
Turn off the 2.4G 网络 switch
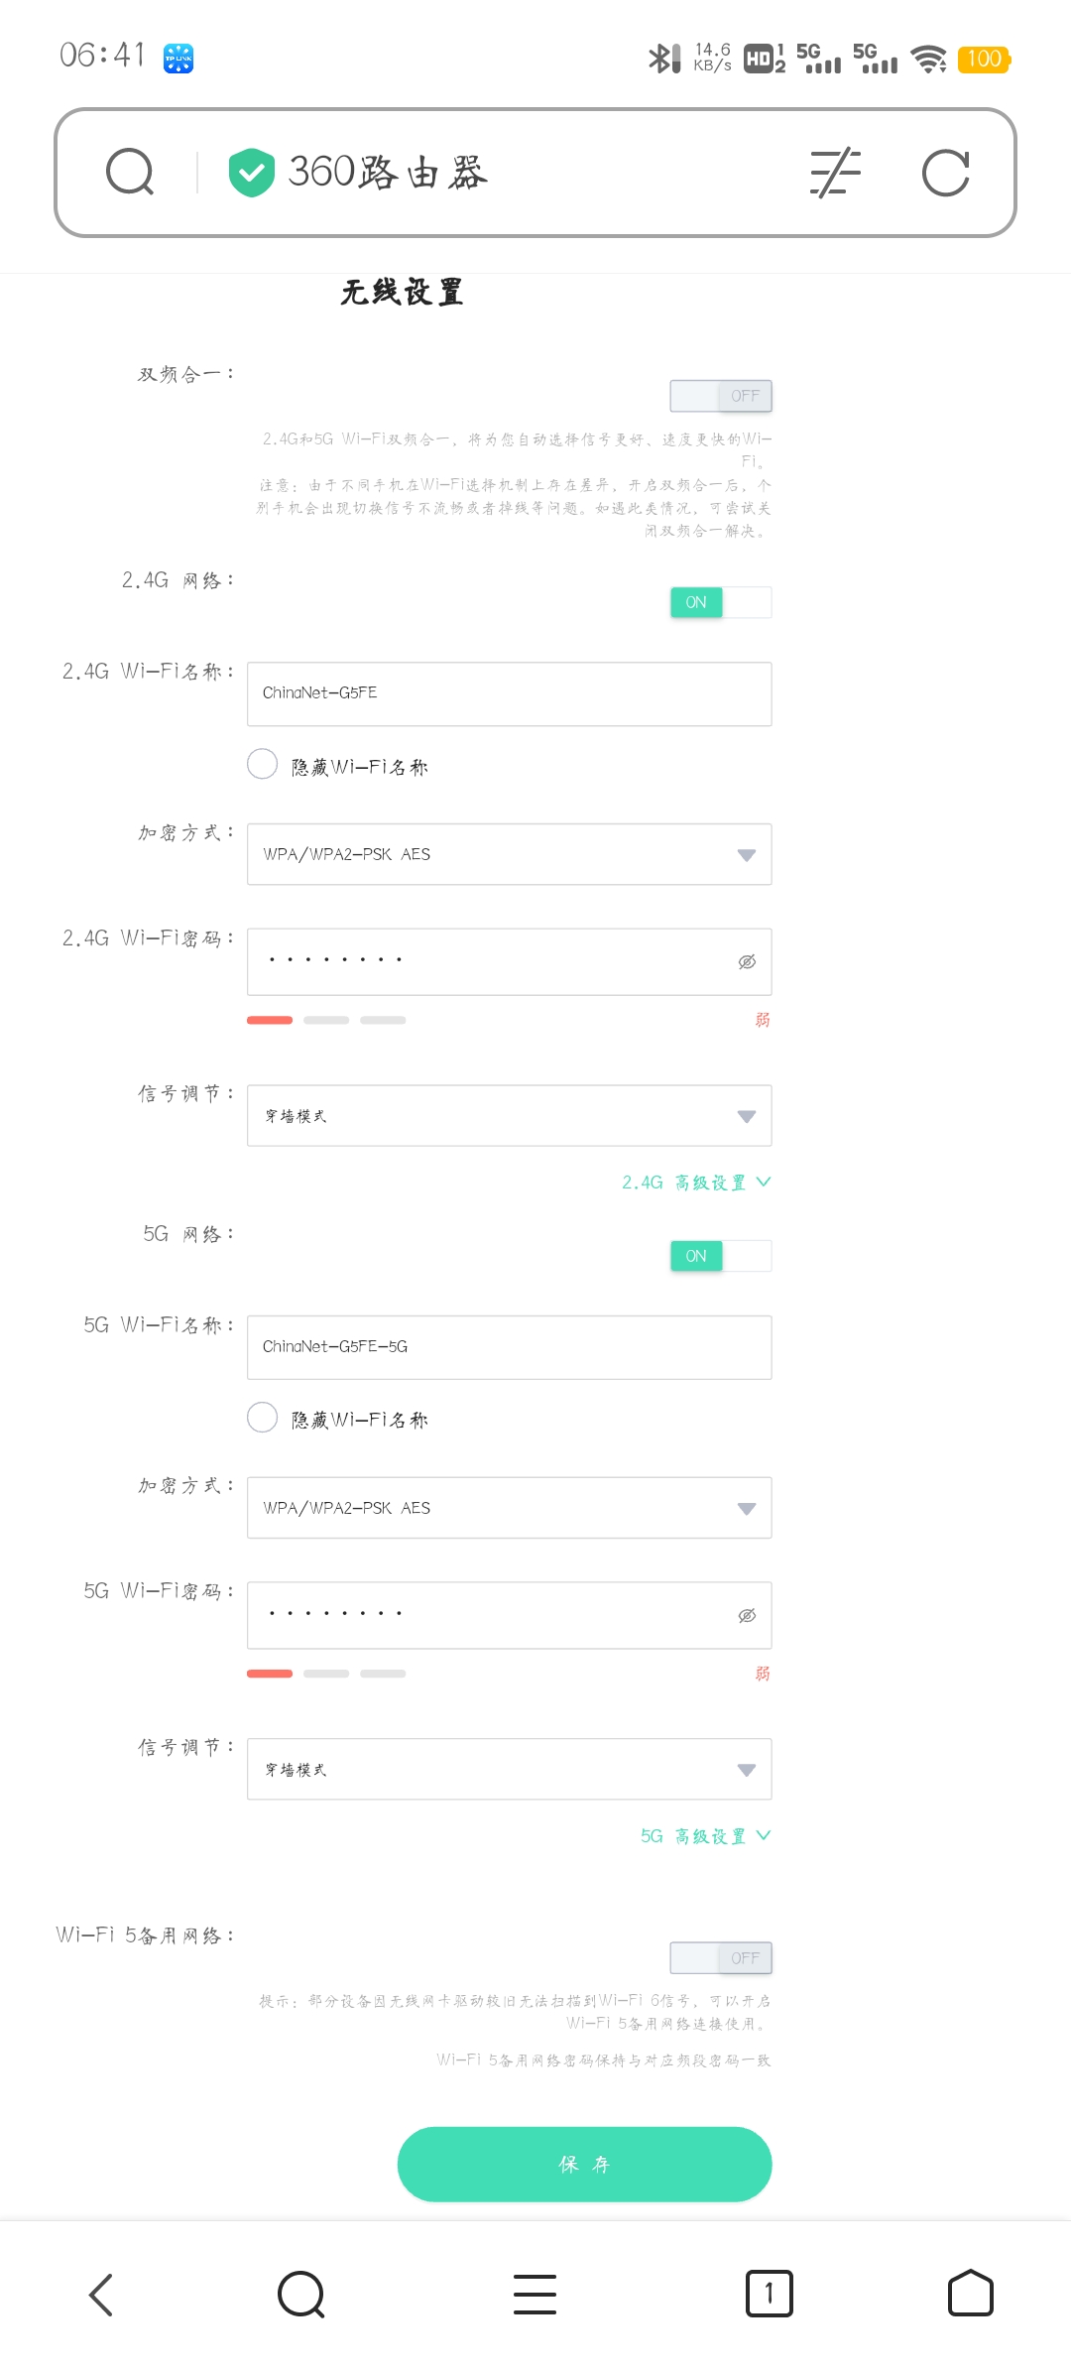click(x=721, y=602)
